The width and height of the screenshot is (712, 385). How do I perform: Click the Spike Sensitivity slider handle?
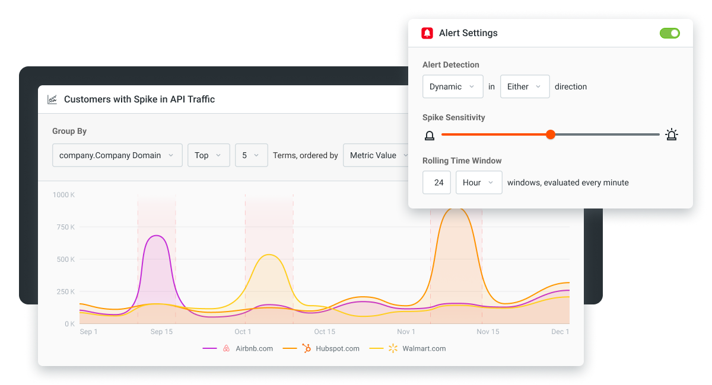[551, 134]
